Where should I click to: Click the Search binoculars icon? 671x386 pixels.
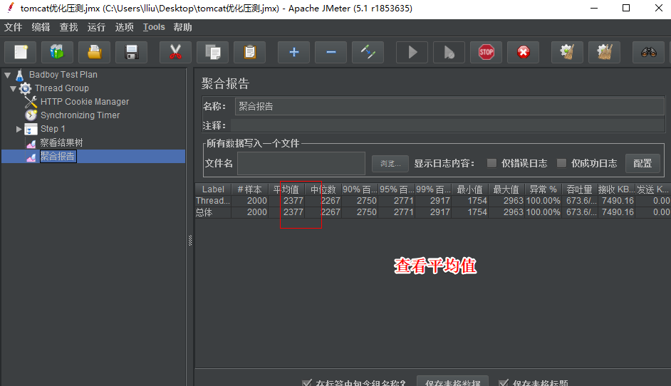click(649, 52)
